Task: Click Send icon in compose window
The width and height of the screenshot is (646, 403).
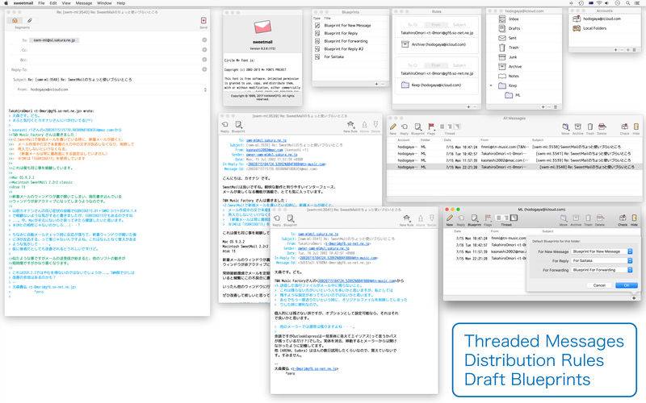Action: click(x=203, y=21)
